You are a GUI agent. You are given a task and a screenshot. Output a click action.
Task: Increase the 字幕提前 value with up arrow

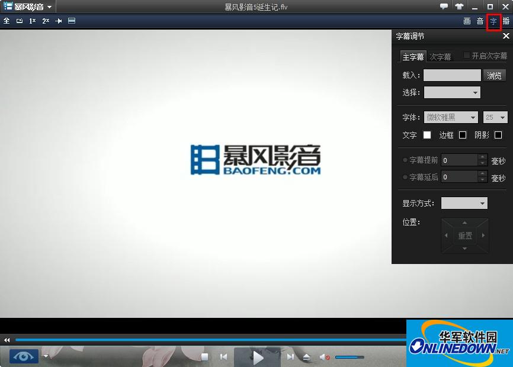482,157
